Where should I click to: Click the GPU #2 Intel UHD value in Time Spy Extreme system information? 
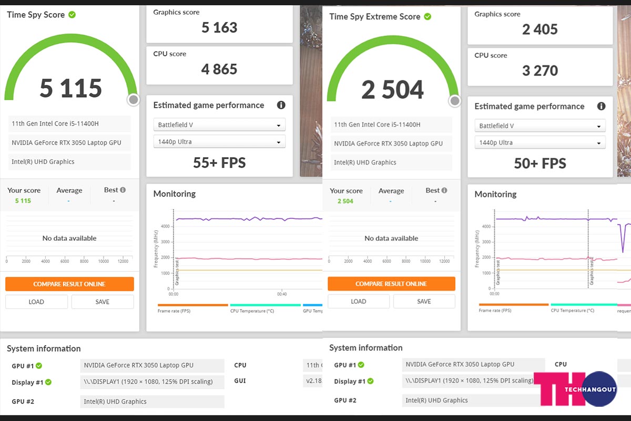[474, 401]
